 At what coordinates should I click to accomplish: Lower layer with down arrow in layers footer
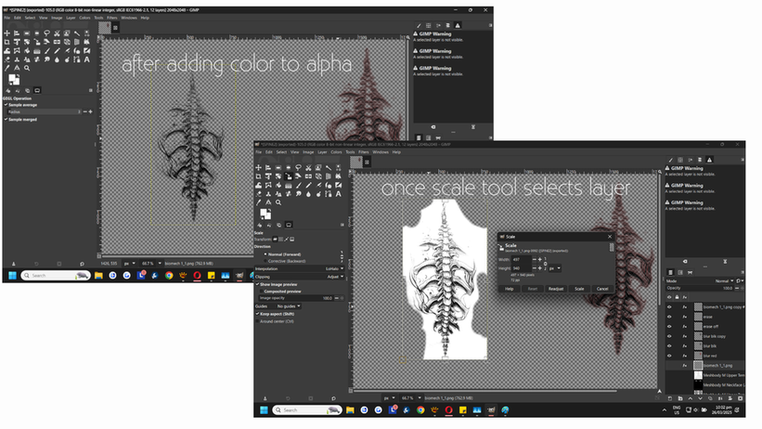(x=701, y=398)
